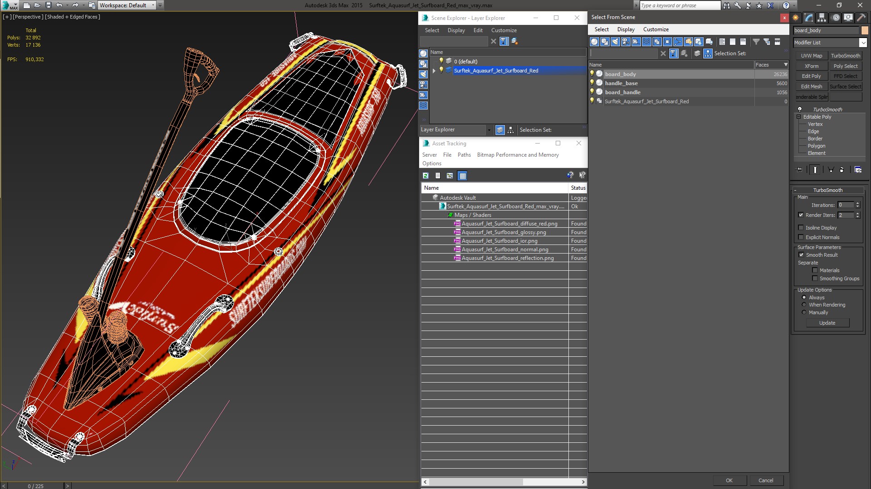Screen dimensions: 871x489
Task: Click Asset Tracking horizontal scrollbar
Action: coord(504,482)
